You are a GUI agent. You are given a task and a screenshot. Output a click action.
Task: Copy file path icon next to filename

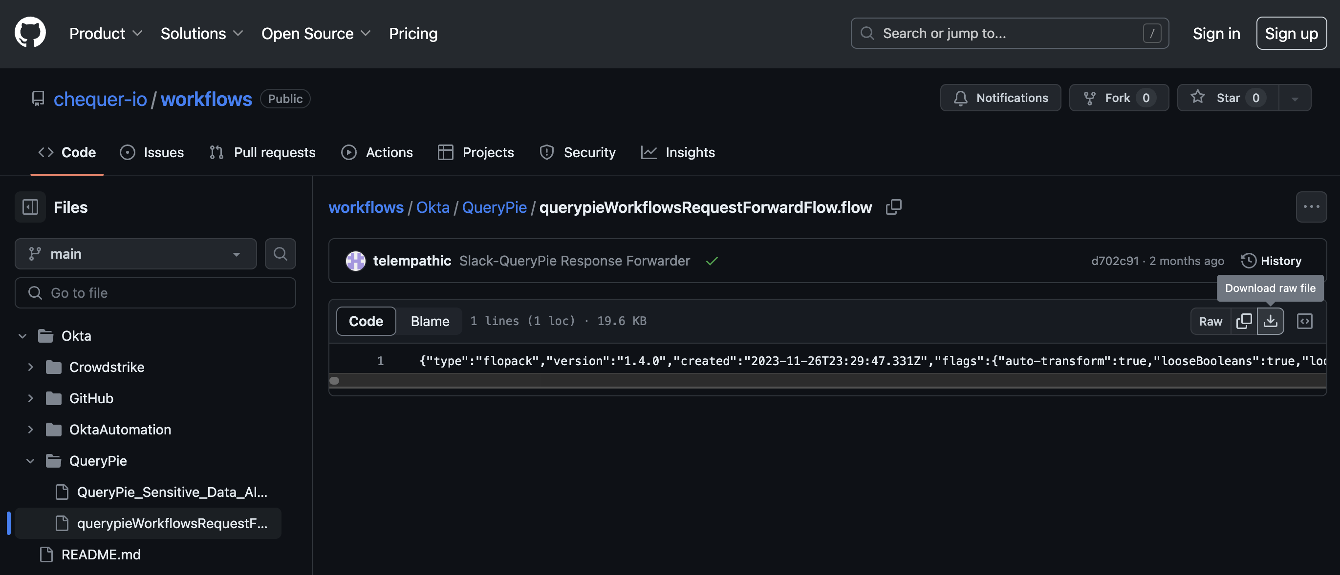click(x=893, y=207)
